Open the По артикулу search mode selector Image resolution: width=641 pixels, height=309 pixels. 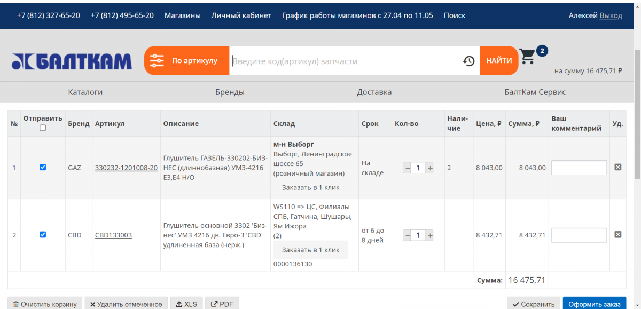[187, 61]
